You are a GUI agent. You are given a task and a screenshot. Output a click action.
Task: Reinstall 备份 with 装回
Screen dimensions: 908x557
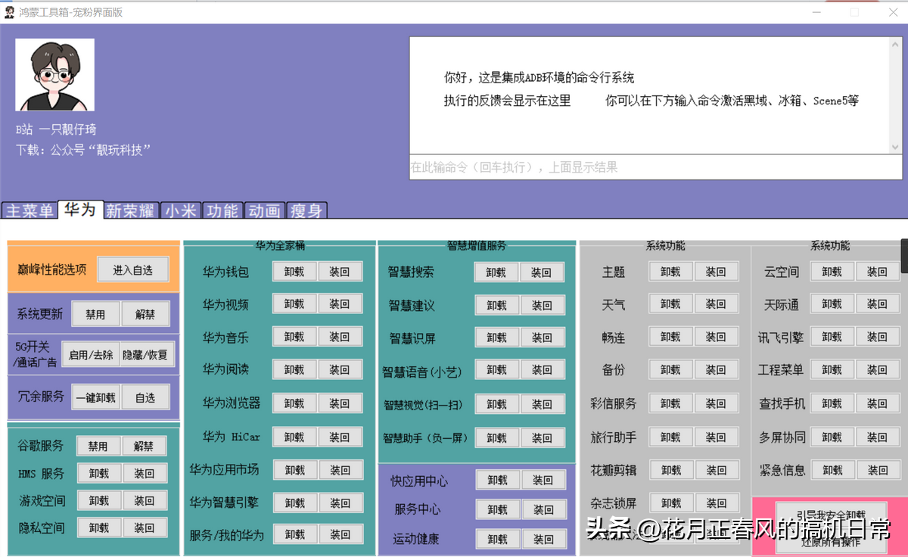point(716,369)
